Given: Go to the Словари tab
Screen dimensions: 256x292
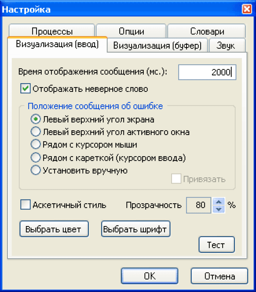Looking at the screenshot, I should pyautogui.click(x=207, y=32).
